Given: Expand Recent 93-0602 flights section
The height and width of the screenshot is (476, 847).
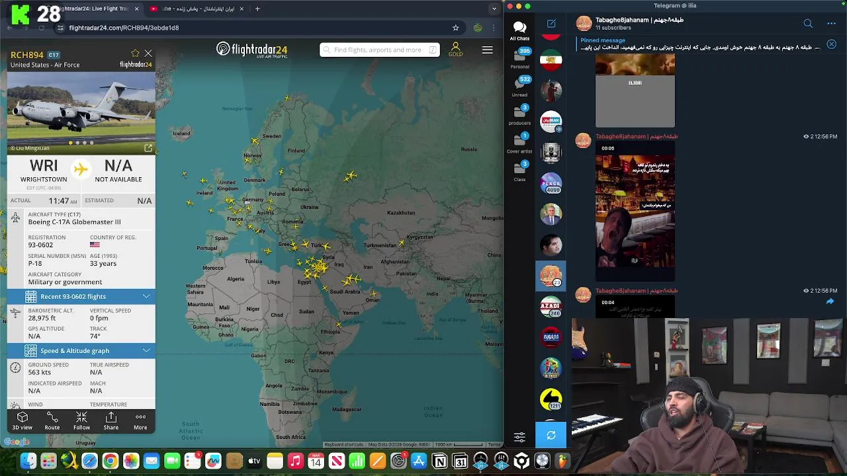Looking at the screenshot, I should pyautogui.click(x=81, y=296).
